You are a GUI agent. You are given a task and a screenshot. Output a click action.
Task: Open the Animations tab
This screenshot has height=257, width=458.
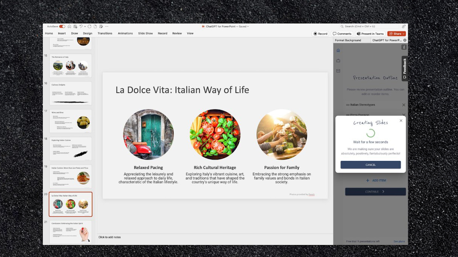click(125, 33)
